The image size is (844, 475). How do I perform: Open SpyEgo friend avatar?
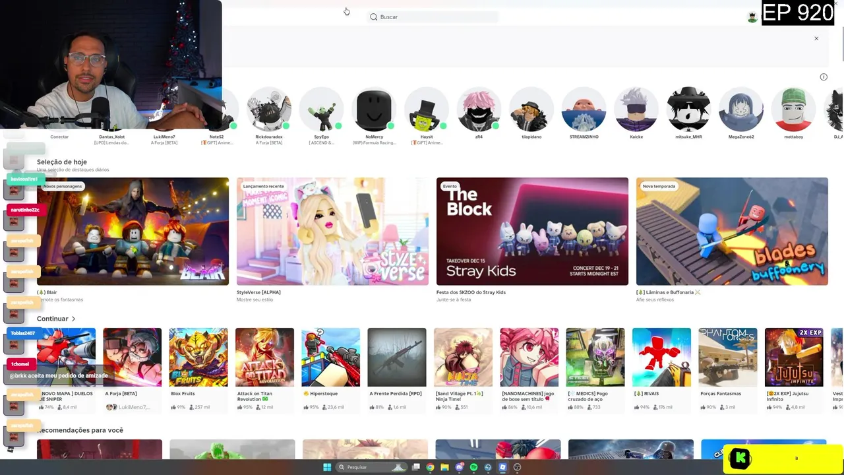[321, 110]
